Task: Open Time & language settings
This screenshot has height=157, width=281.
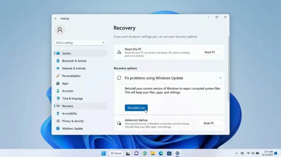Action: tap(81, 98)
